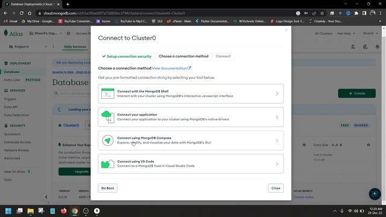Switch to Data Services tab

click(75, 47)
